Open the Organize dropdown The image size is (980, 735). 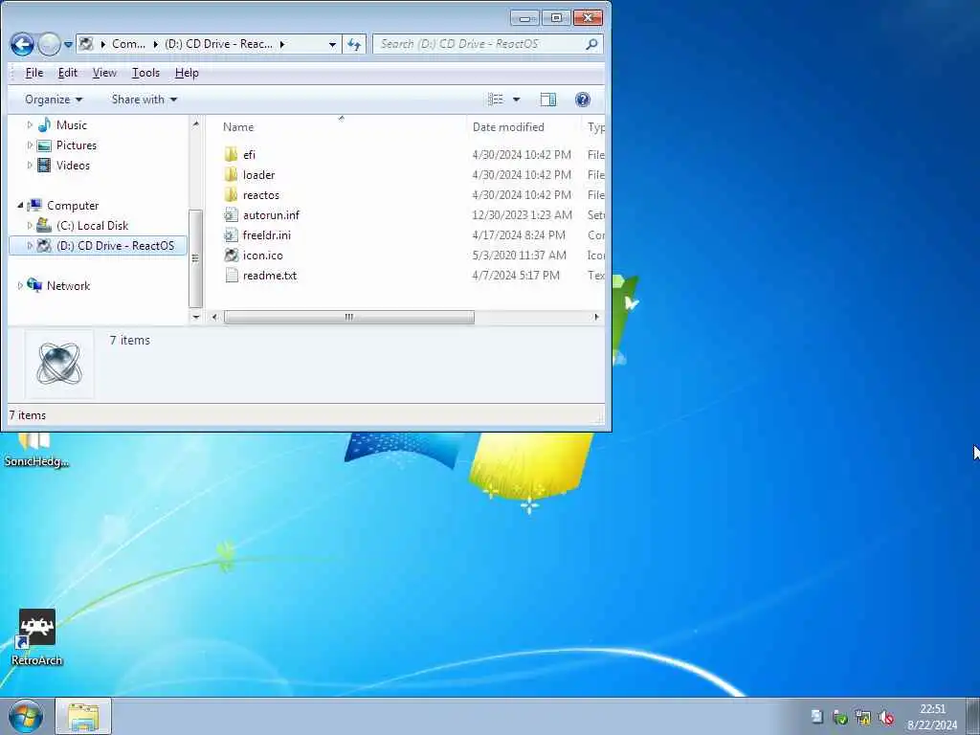pyautogui.click(x=54, y=100)
